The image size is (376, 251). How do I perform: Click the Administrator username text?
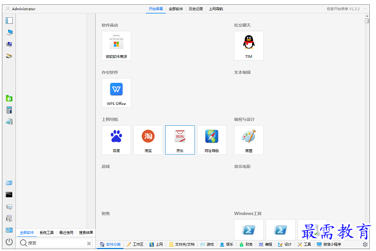pos(24,9)
